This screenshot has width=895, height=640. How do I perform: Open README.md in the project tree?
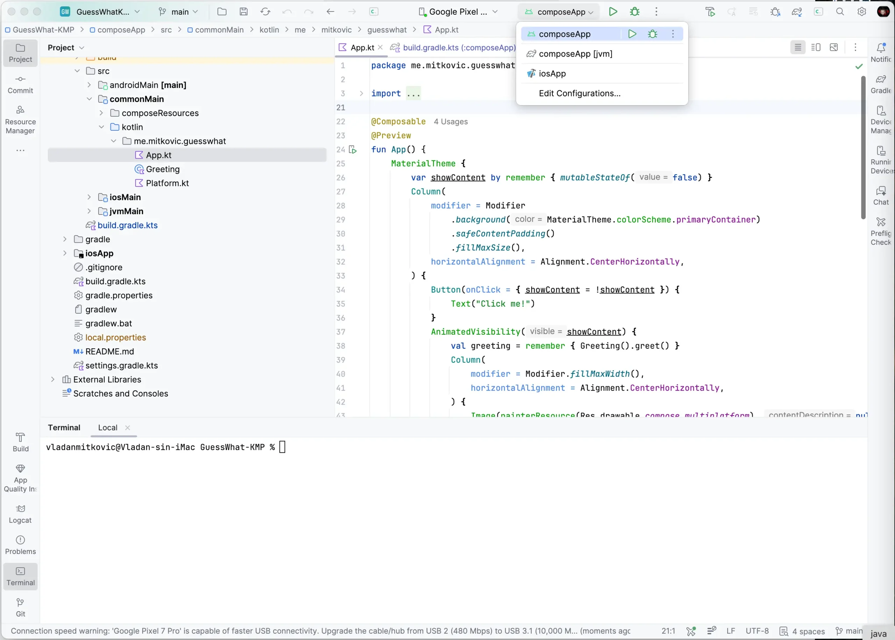click(109, 351)
